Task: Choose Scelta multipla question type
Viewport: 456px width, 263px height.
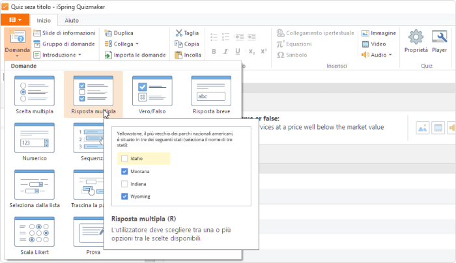Action: point(35,95)
